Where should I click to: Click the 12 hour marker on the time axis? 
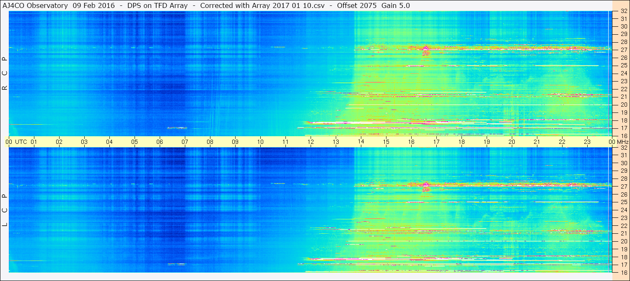(311, 142)
